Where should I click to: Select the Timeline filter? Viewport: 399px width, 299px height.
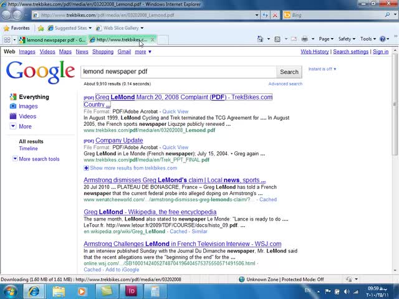click(x=28, y=148)
